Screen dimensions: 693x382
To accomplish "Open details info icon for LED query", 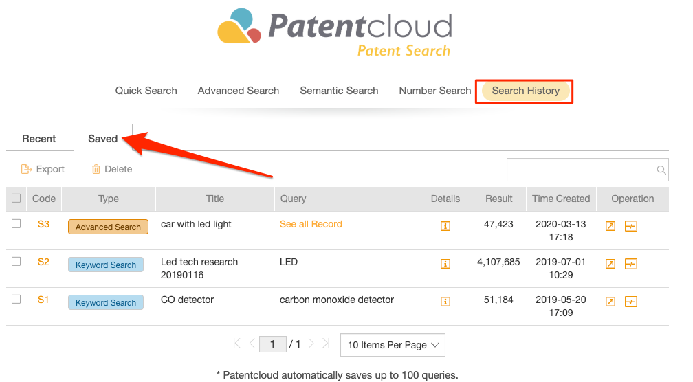I will point(445,264).
